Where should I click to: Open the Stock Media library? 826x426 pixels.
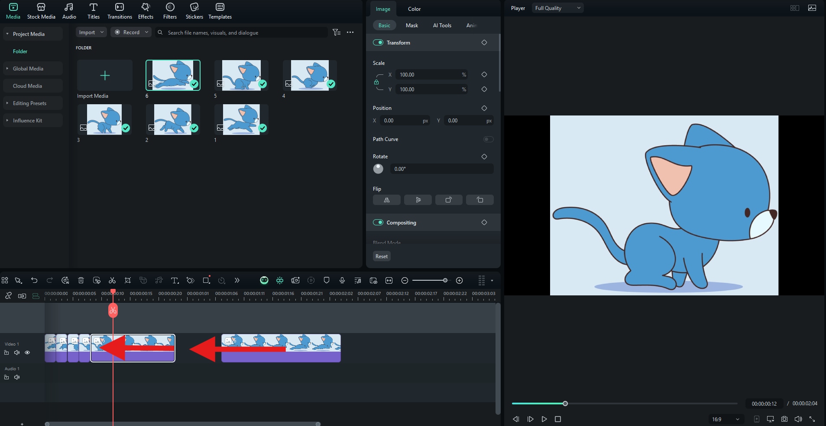click(x=41, y=11)
